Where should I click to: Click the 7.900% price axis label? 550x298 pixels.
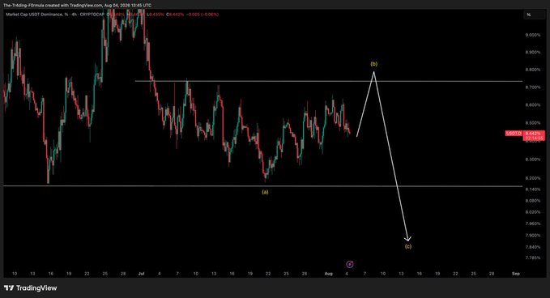point(532,236)
